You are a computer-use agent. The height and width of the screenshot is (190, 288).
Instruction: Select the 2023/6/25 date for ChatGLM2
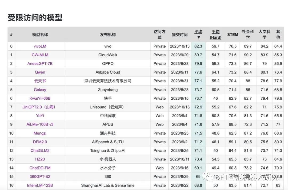tap(180, 151)
